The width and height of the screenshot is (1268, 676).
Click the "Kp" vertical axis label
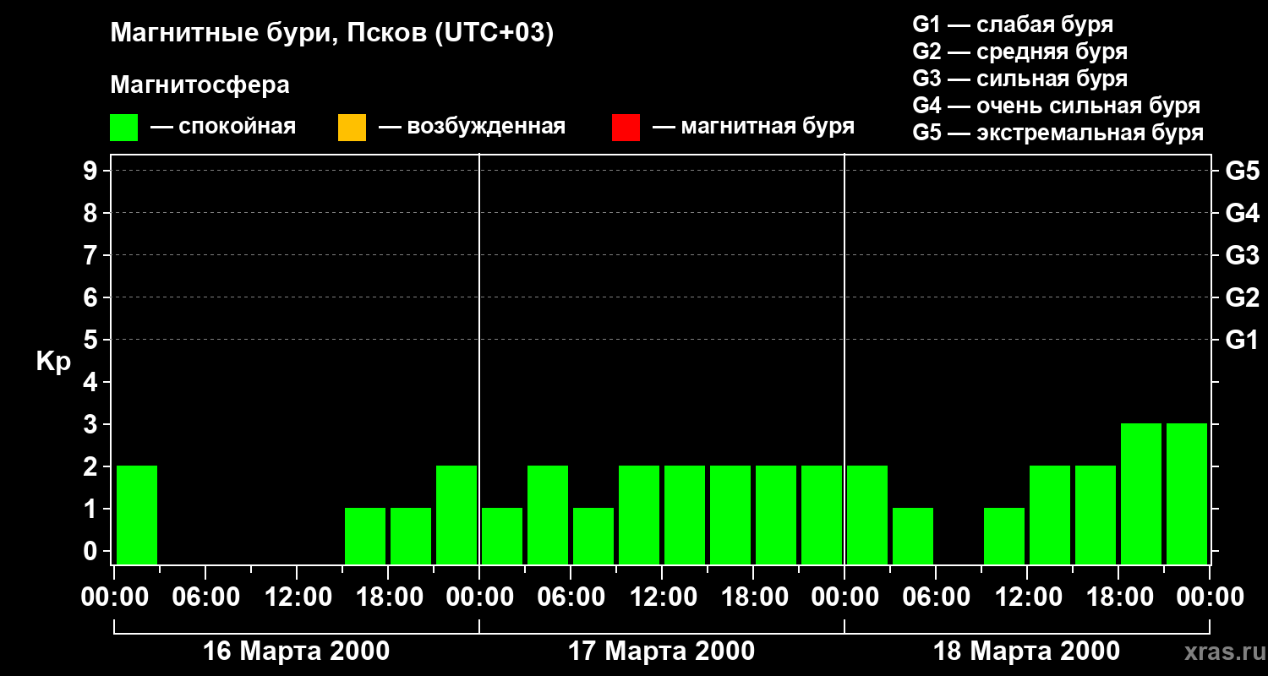(53, 362)
